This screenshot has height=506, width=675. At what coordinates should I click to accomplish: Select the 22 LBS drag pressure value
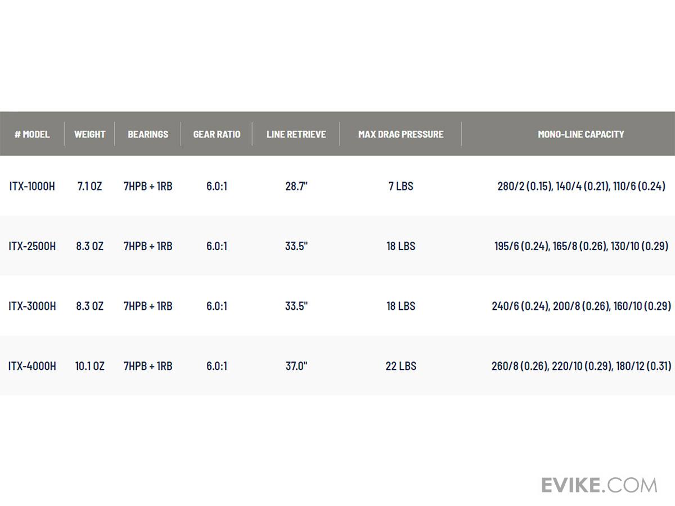pyautogui.click(x=400, y=366)
